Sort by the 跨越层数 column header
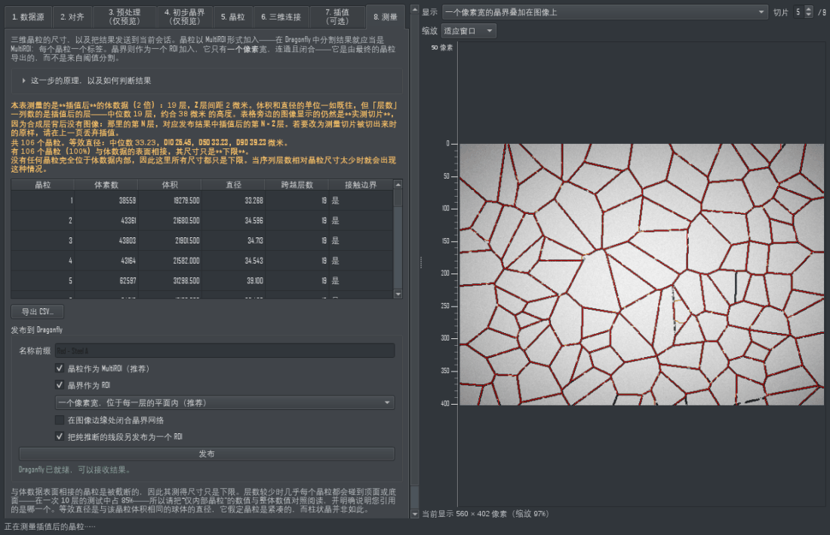Screen dimensions: 830x535 [297, 185]
